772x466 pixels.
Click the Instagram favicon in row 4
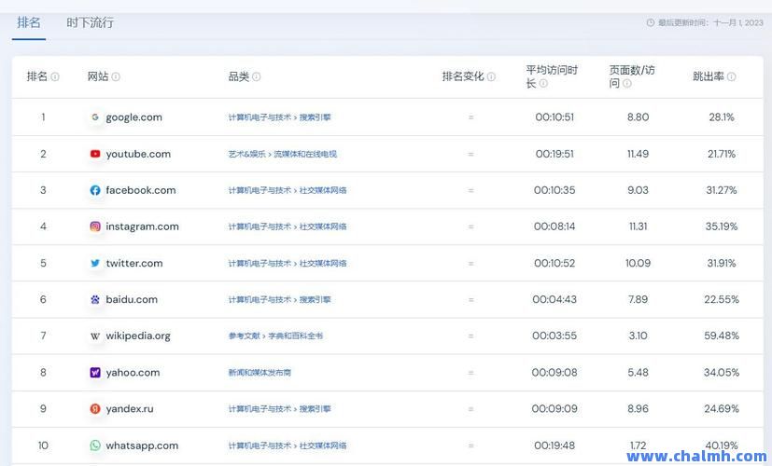(x=95, y=226)
